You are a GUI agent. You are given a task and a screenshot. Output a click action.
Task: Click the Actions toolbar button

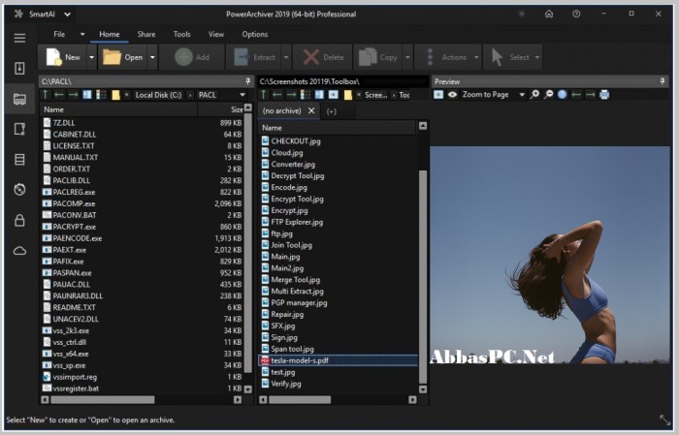click(x=443, y=57)
